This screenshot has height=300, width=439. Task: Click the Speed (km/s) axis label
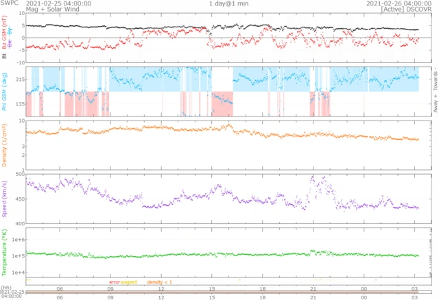click(5, 199)
